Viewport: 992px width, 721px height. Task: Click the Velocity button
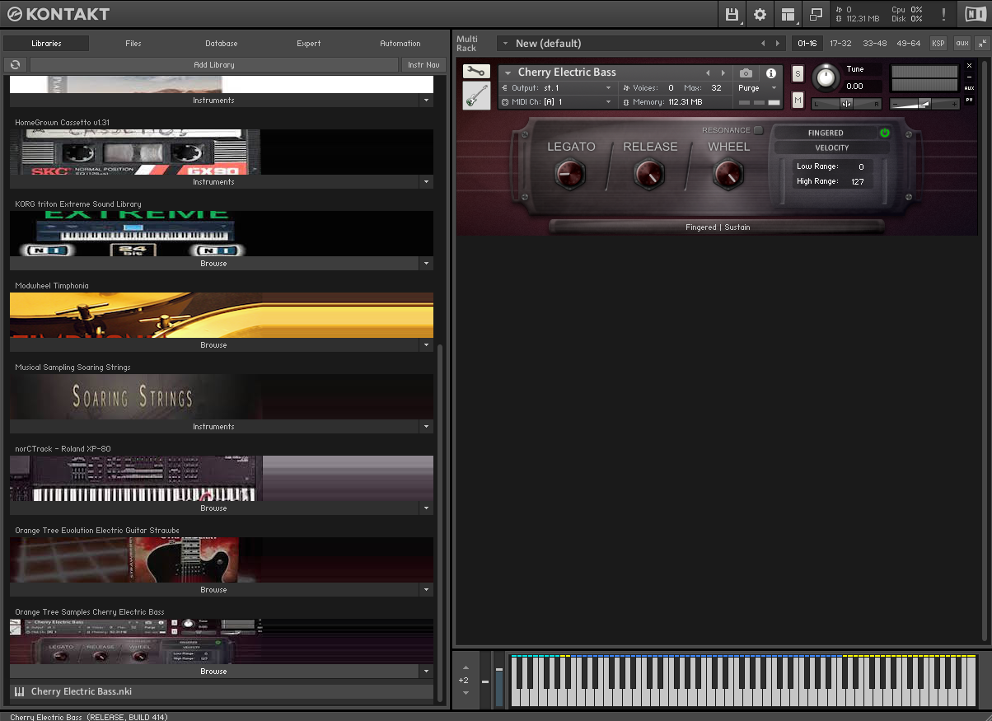(x=832, y=148)
